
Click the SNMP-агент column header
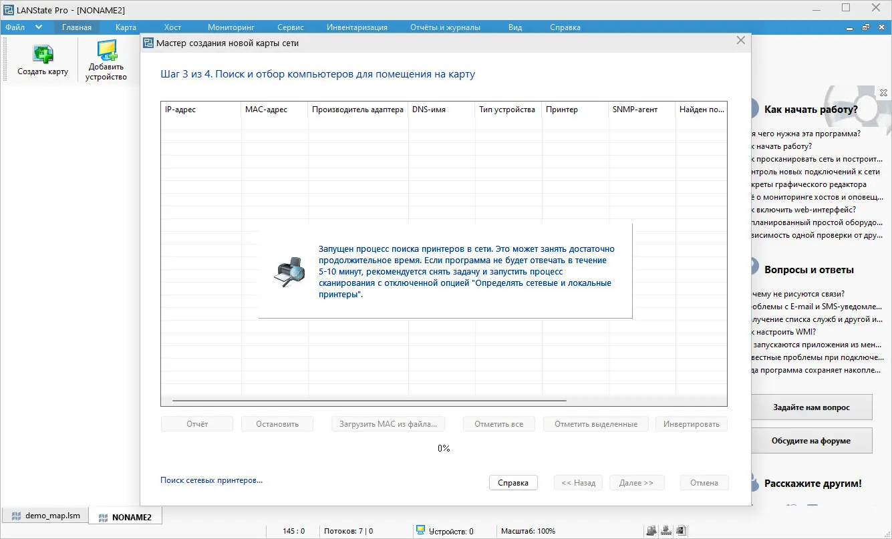(642, 110)
